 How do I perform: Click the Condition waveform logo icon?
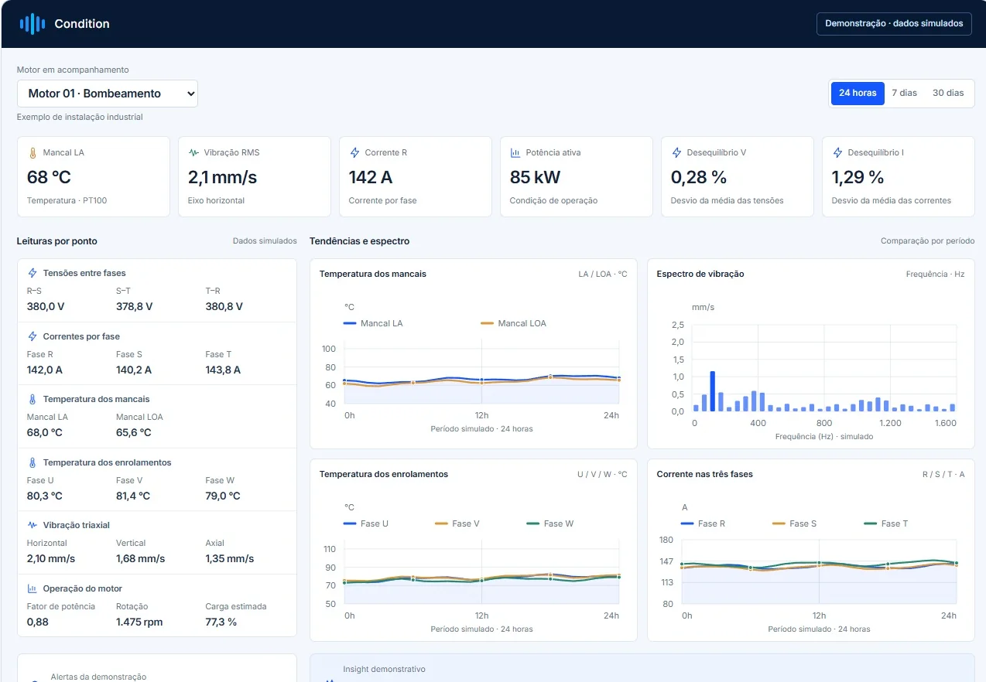pyautogui.click(x=32, y=24)
